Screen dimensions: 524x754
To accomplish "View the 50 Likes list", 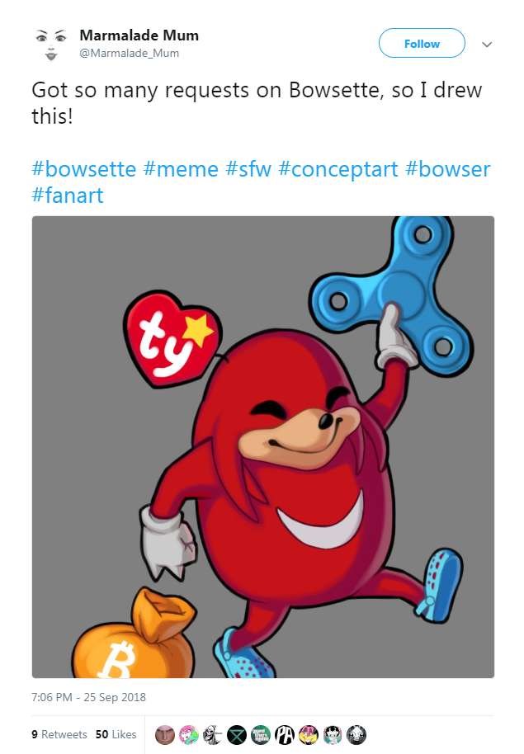I will pos(116,734).
